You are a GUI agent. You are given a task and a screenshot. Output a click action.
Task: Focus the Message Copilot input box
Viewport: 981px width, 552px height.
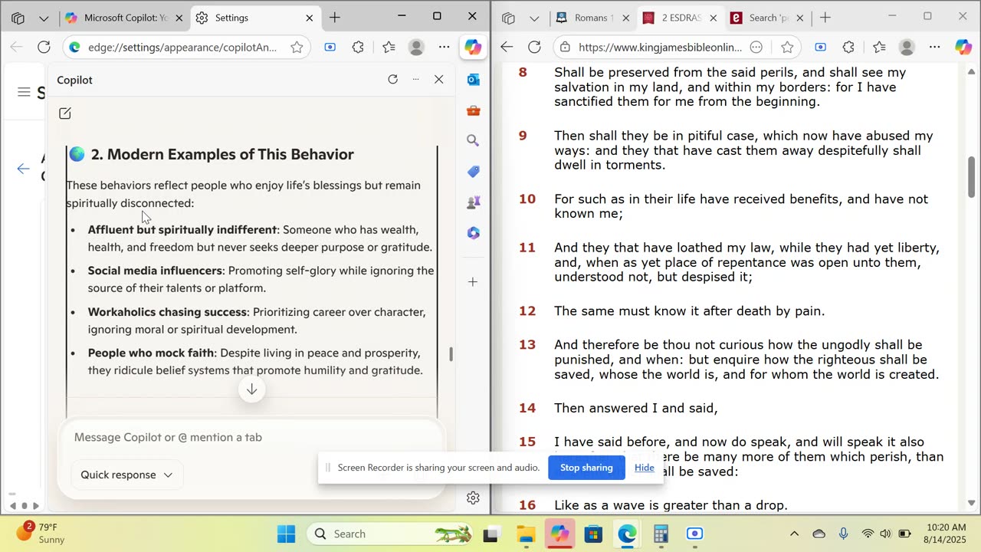[x=251, y=437]
